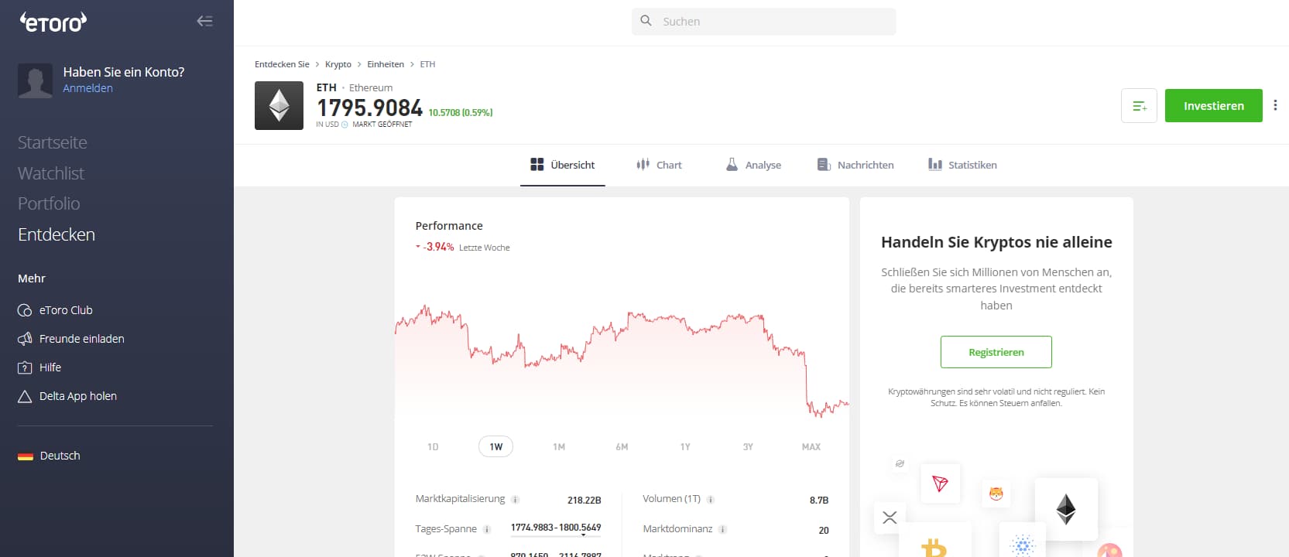The width and height of the screenshot is (1289, 557).
Task: Open the three-dot more options menu
Action: click(1275, 105)
